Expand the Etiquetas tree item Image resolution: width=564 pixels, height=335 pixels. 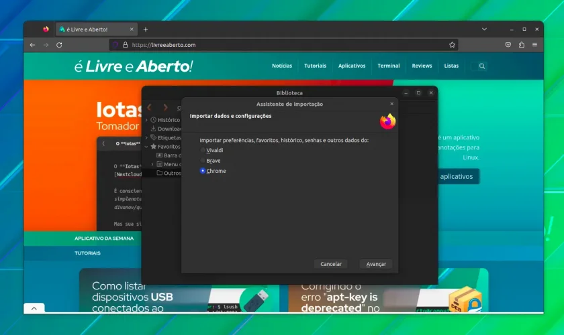pos(146,137)
